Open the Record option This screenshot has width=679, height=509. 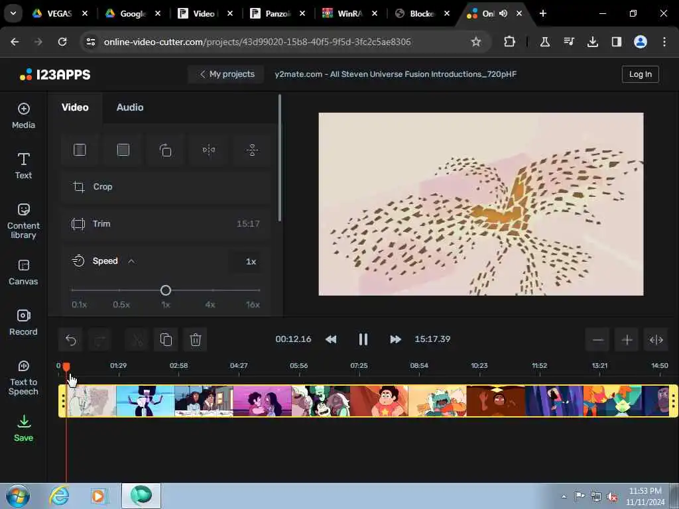click(x=23, y=323)
